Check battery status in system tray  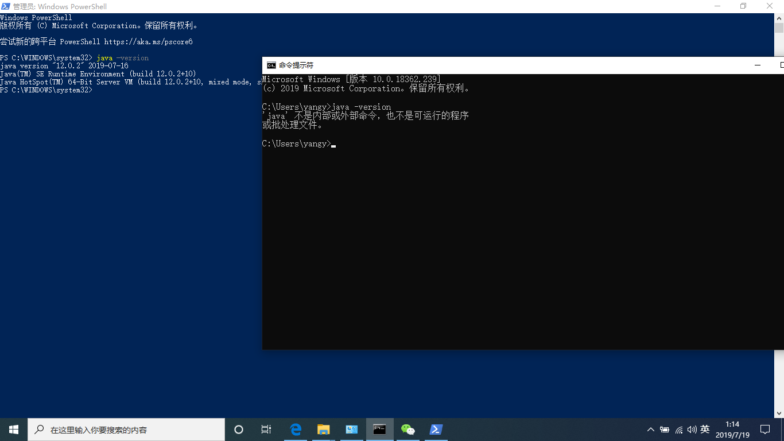pyautogui.click(x=665, y=430)
